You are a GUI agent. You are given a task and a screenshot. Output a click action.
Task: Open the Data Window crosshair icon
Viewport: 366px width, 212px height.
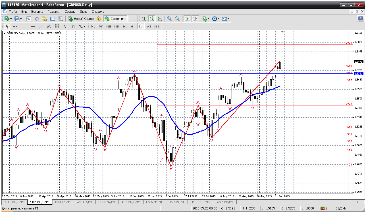37,19
